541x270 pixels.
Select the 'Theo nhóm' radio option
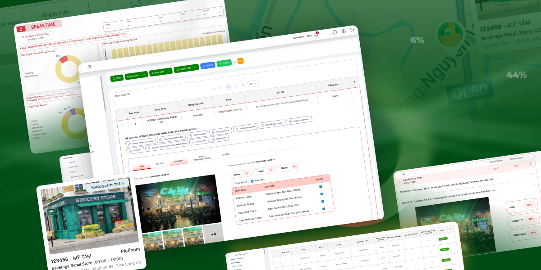tap(232, 184)
